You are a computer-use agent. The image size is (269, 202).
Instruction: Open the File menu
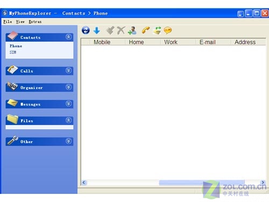tap(8, 22)
